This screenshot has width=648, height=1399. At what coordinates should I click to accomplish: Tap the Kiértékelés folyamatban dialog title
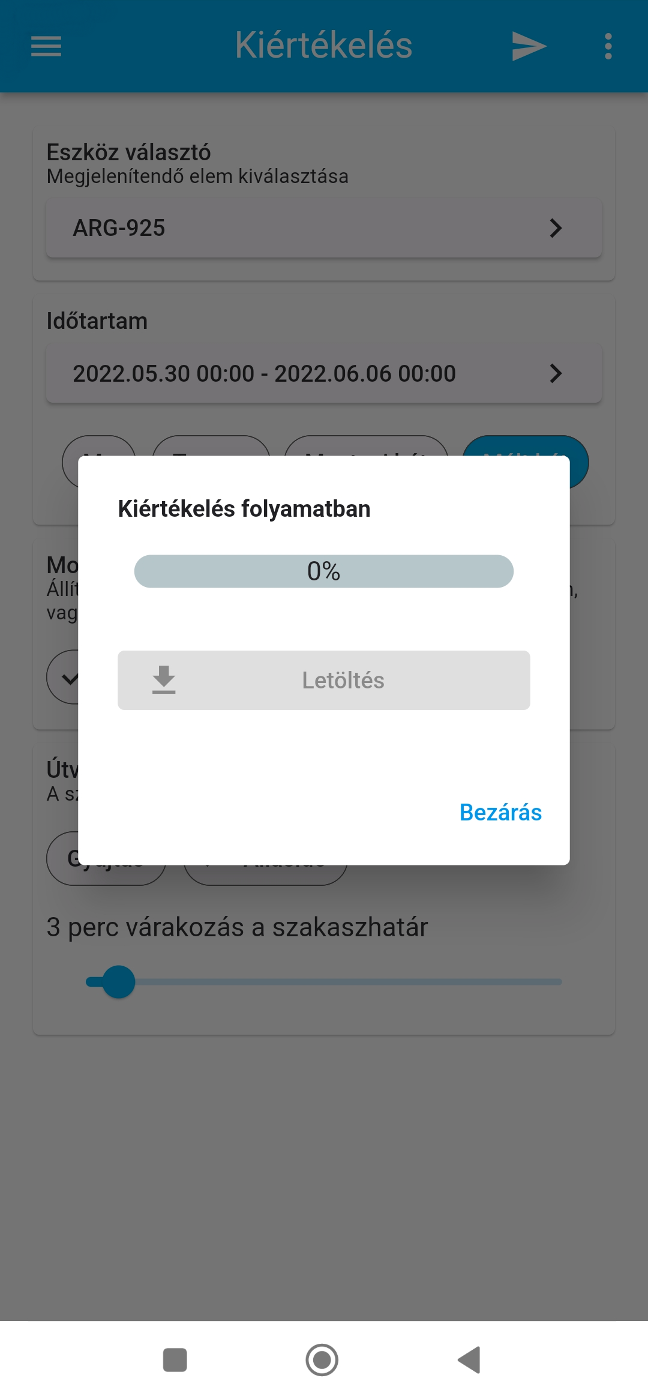tap(244, 509)
